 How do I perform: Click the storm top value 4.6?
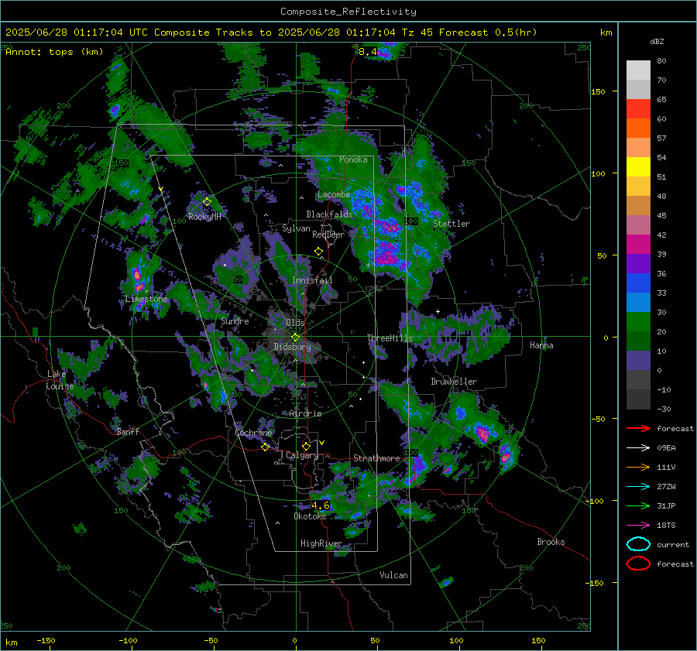point(321,505)
